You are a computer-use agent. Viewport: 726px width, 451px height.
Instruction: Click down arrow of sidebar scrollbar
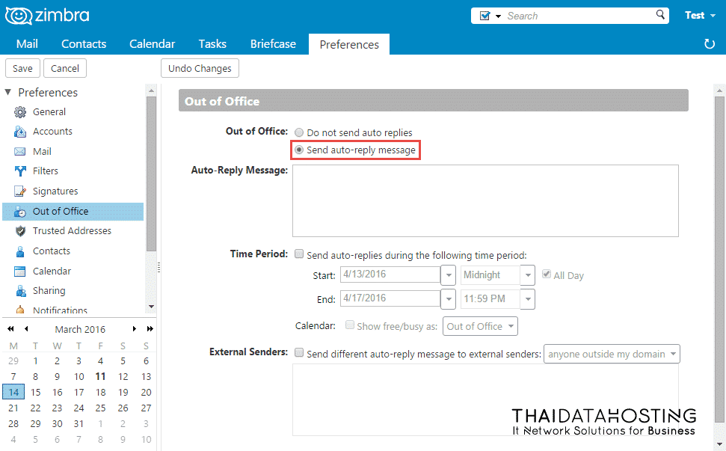(x=151, y=307)
